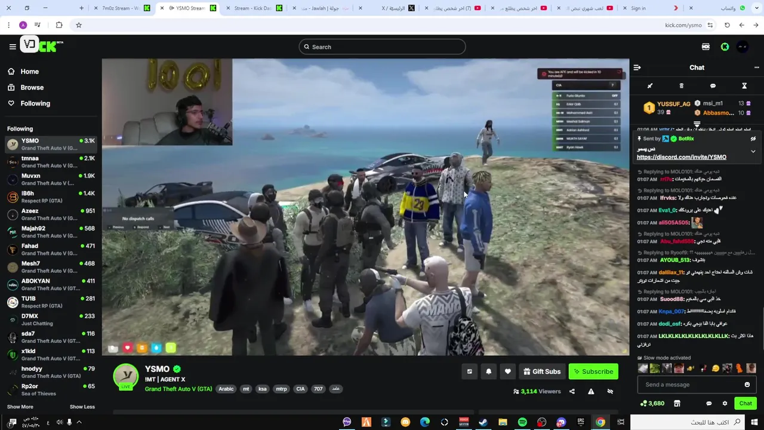
Task: Collapse the gift leaderboard handle
Action: click(697, 124)
